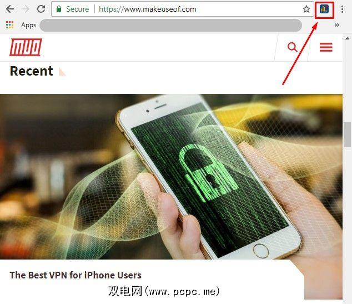Open the red hamburger site menu

click(326, 47)
